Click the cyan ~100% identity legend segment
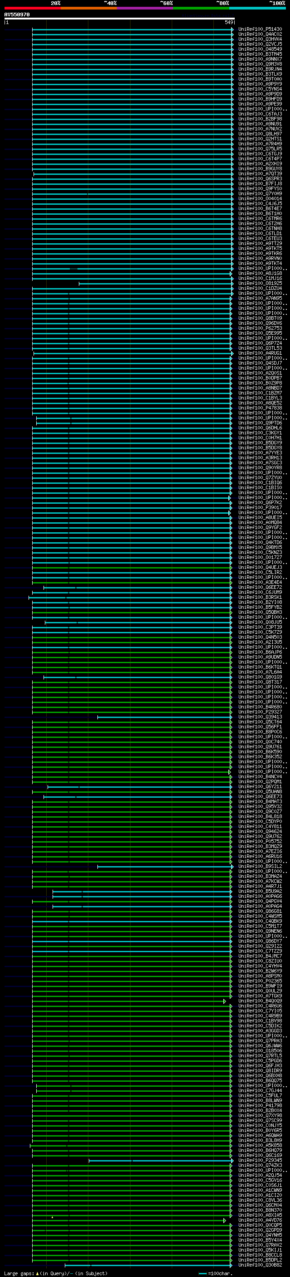 pos(257,8)
